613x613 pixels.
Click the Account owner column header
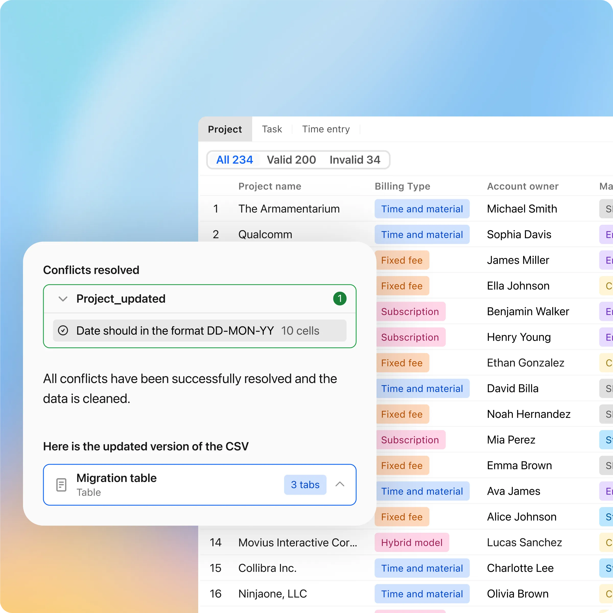[x=522, y=186]
